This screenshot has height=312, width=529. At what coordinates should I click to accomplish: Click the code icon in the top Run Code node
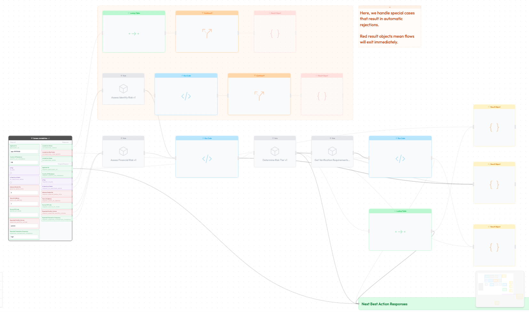(x=186, y=96)
